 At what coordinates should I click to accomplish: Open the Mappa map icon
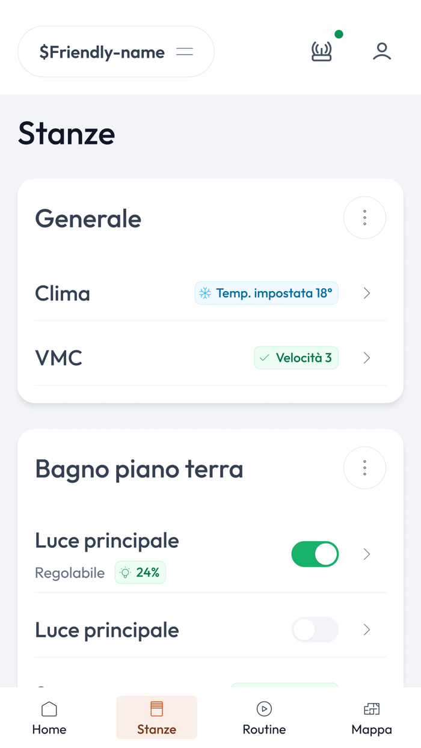[371, 710]
